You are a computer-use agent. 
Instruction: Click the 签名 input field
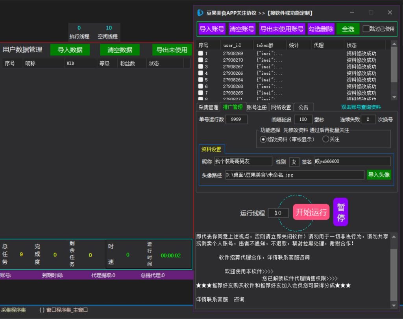coord(352,161)
